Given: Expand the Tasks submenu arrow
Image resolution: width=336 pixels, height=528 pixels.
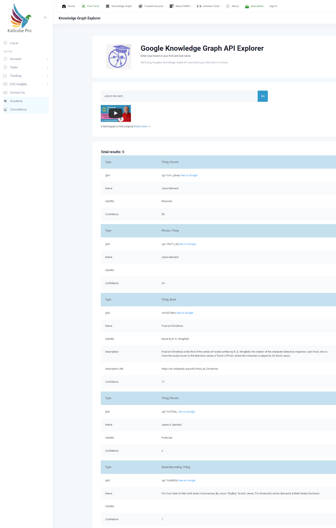Looking at the screenshot, I should pos(48,67).
